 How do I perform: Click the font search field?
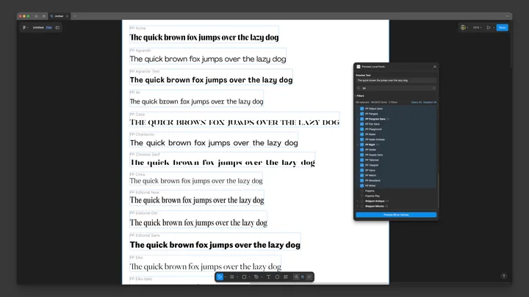coord(395,88)
